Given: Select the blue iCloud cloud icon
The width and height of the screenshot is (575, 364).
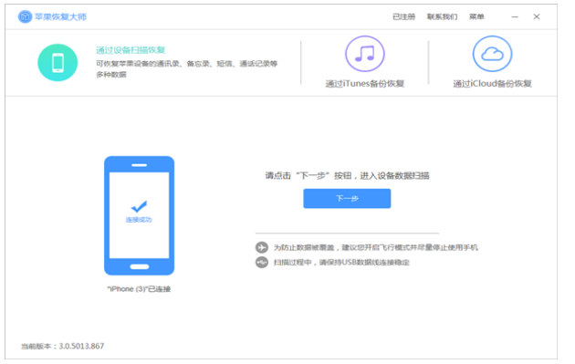Looking at the screenshot, I should point(492,54).
